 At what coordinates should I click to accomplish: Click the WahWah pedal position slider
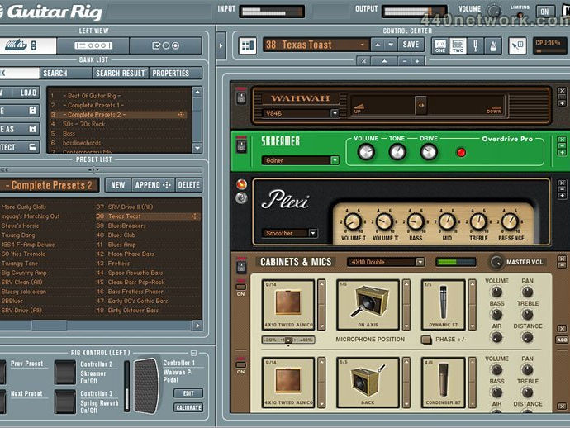[x=420, y=106]
